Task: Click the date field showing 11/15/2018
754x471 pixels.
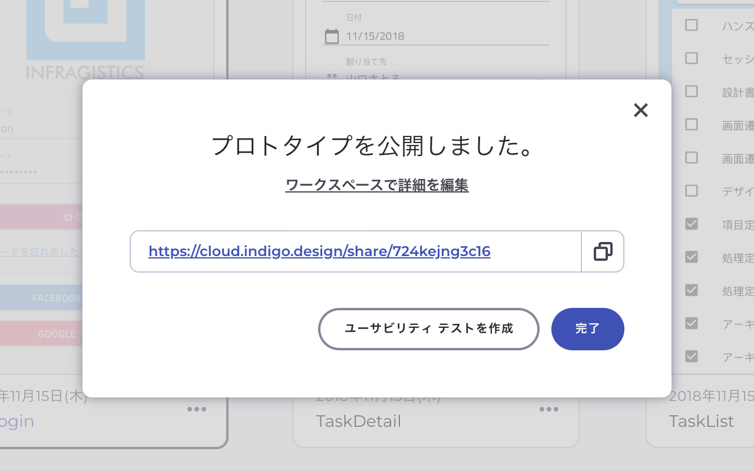Action: 436,36
